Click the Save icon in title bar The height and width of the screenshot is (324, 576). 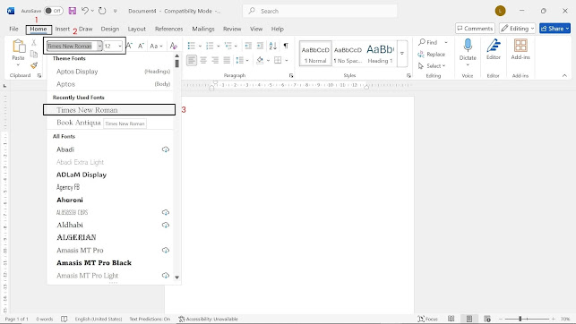[73, 11]
